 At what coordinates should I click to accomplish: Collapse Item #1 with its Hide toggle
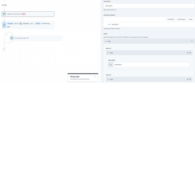click(110, 53)
